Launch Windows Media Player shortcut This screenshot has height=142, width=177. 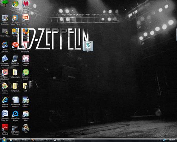15,20
